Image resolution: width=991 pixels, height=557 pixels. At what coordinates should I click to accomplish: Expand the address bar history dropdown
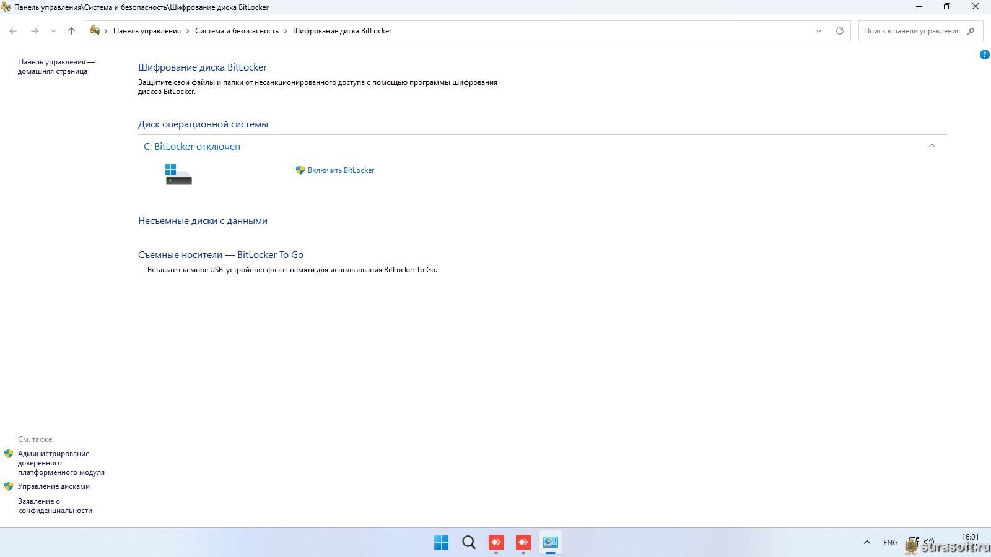[819, 31]
